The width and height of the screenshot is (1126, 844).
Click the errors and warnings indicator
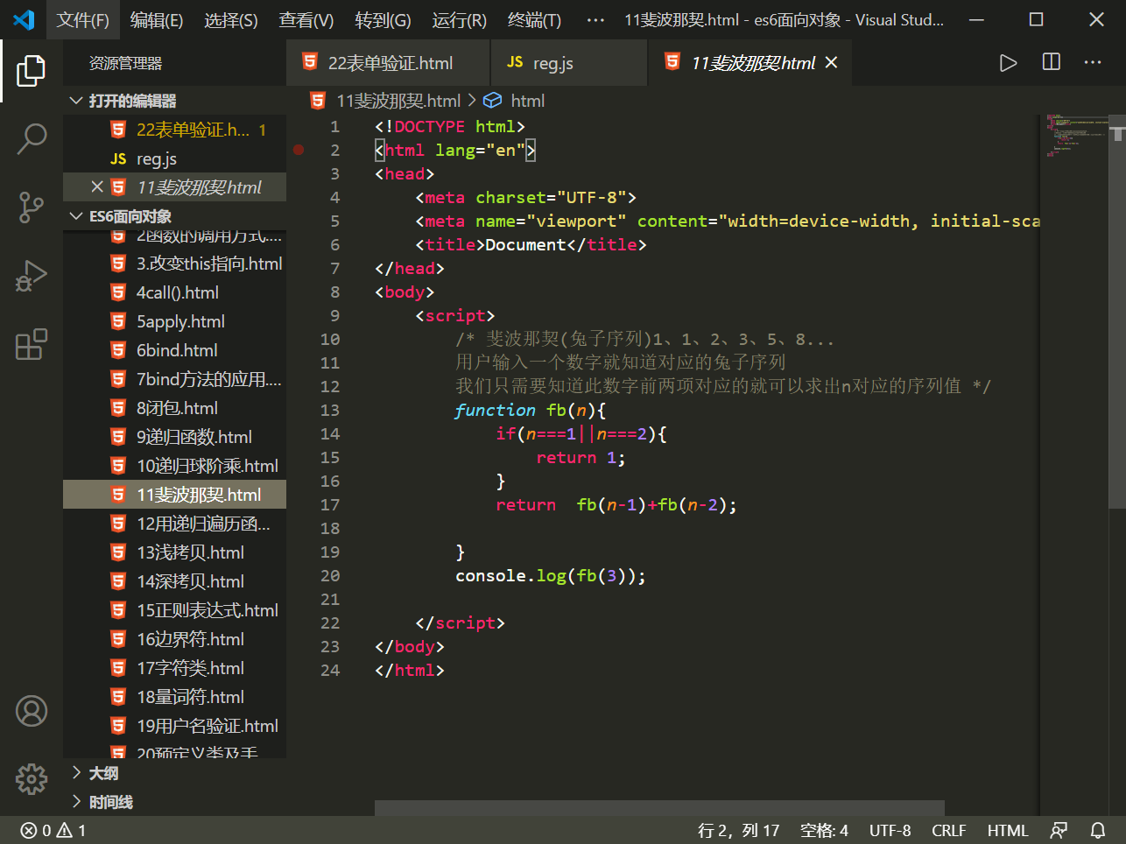(x=53, y=830)
